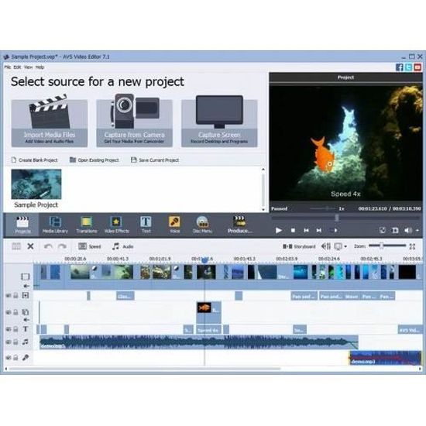Select the text track T icon
426x426 pixels.
click(x=26, y=329)
